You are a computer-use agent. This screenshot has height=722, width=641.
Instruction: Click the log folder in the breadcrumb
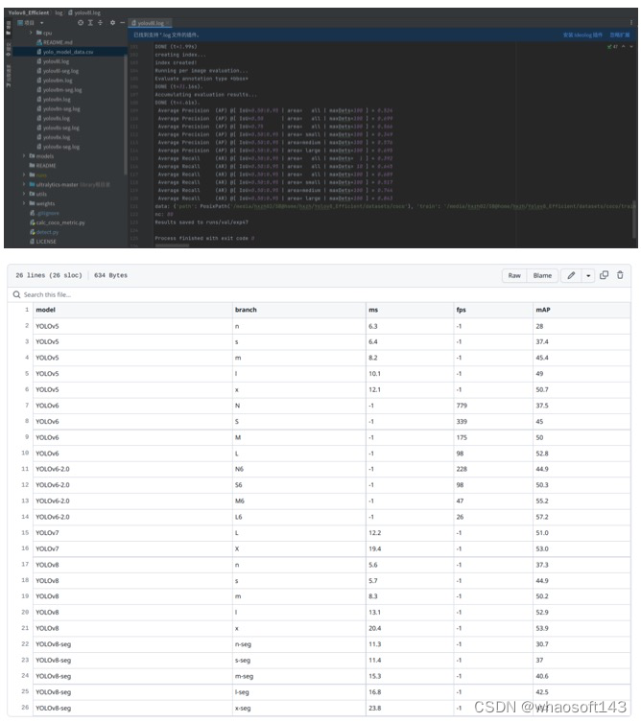pos(59,12)
